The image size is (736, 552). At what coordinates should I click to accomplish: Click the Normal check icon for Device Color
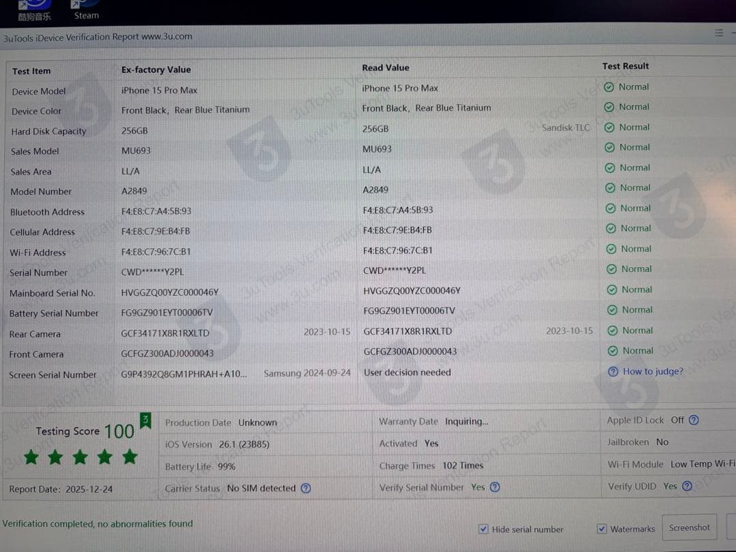tap(609, 107)
